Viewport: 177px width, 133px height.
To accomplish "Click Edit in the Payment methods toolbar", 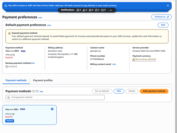I will coord(119,91).
